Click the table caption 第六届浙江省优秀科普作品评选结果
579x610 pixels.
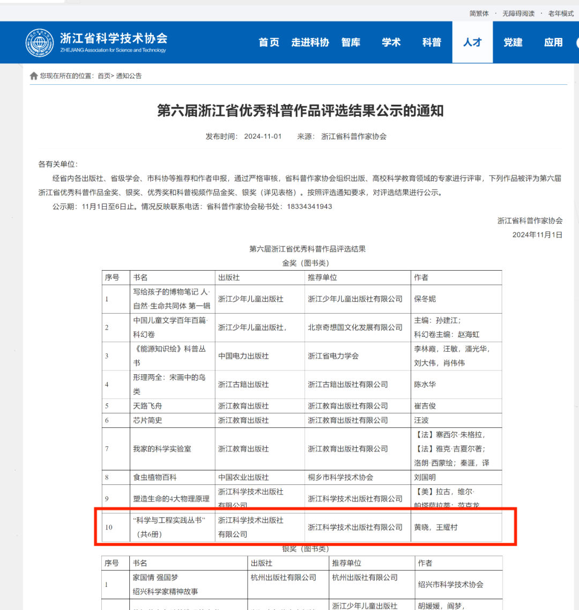307,249
